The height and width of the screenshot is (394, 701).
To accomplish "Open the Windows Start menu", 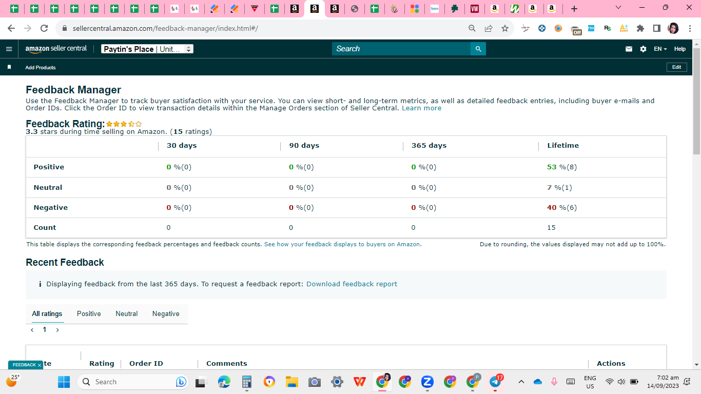I will tap(64, 382).
